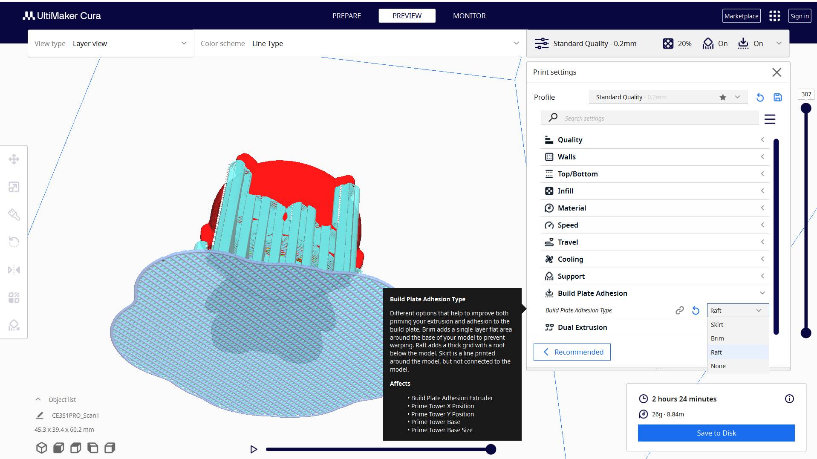Click the Sign in button
The width and height of the screenshot is (817, 459).
(800, 16)
